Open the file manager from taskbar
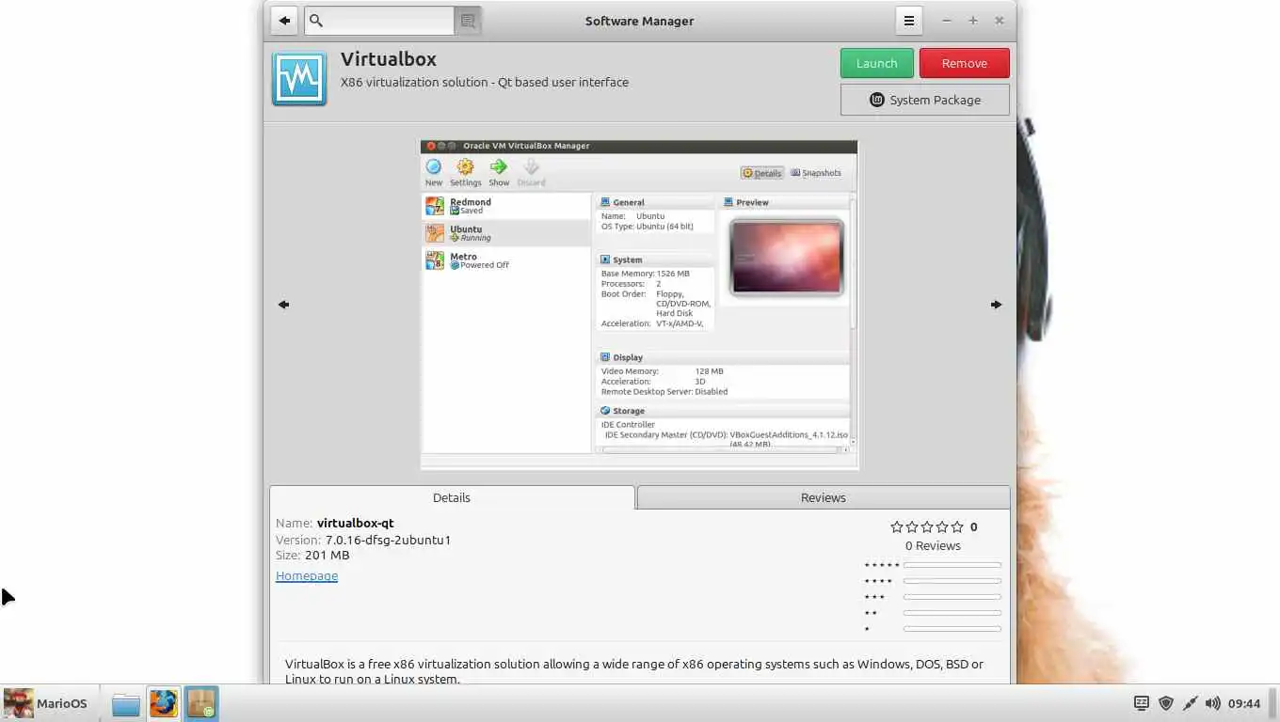This screenshot has height=722, width=1280. click(x=125, y=703)
